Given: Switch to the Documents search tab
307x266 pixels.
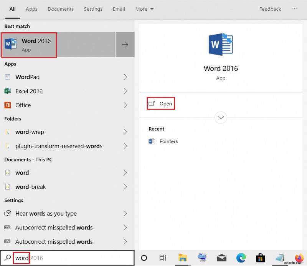Looking at the screenshot, I should pyautogui.click(x=60, y=9).
